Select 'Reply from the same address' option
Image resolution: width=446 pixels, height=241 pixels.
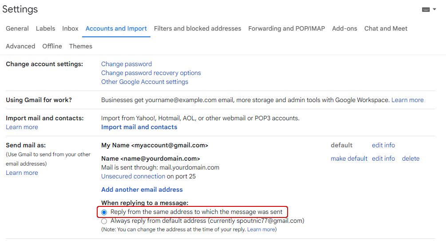click(x=104, y=212)
